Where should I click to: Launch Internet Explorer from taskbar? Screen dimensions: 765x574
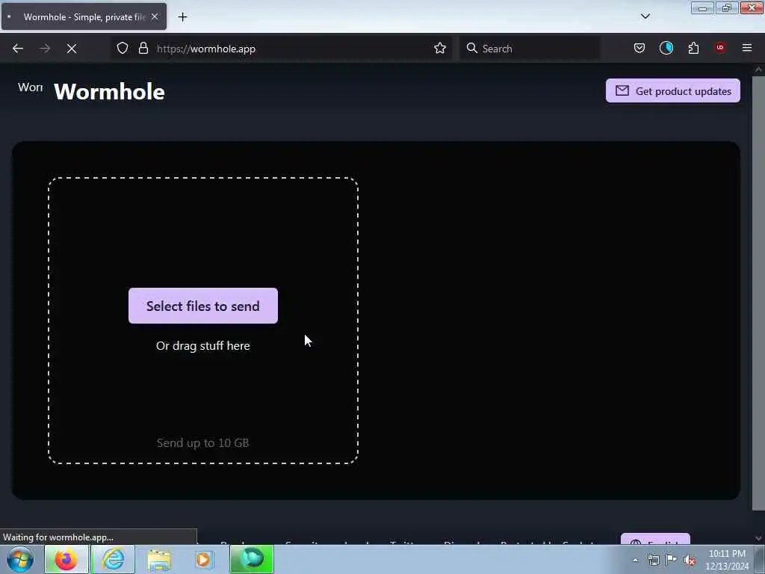pos(114,559)
